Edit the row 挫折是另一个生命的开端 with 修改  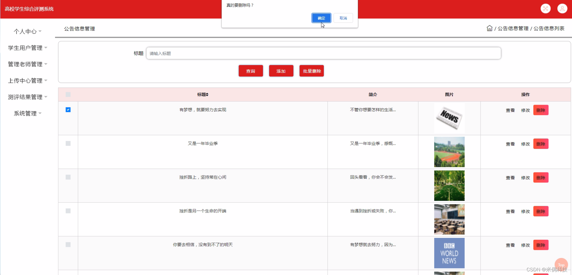coord(525,212)
